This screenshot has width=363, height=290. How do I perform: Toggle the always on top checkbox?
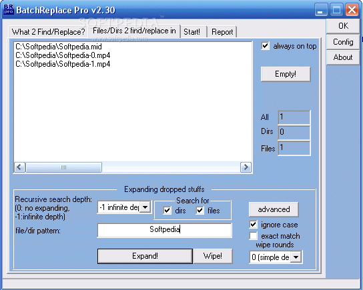[x=265, y=46]
